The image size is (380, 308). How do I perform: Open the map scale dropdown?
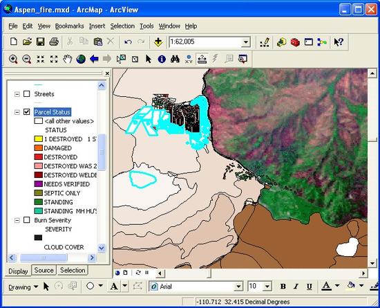(246, 42)
